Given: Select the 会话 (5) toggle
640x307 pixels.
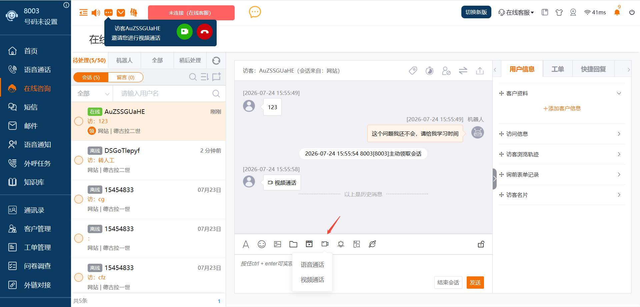Looking at the screenshot, I should click(x=91, y=77).
